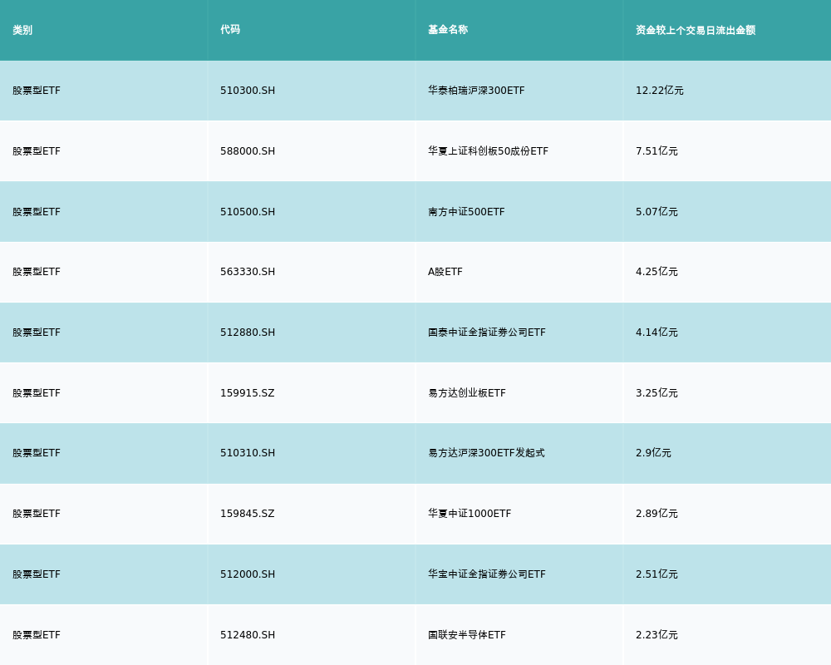Click the 代码 column header
This screenshot has height=665, width=831.
230,30
